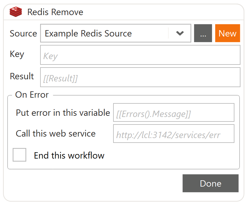Viewport: 248px width, 208px height.
Task: Enable End this workflow checkbox
Action: pos(19,155)
